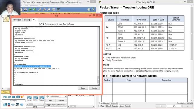Image resolution: width=194 pixels, height=109 pixels.
Task: Select the Security device category icon
Action: (9, 105)
